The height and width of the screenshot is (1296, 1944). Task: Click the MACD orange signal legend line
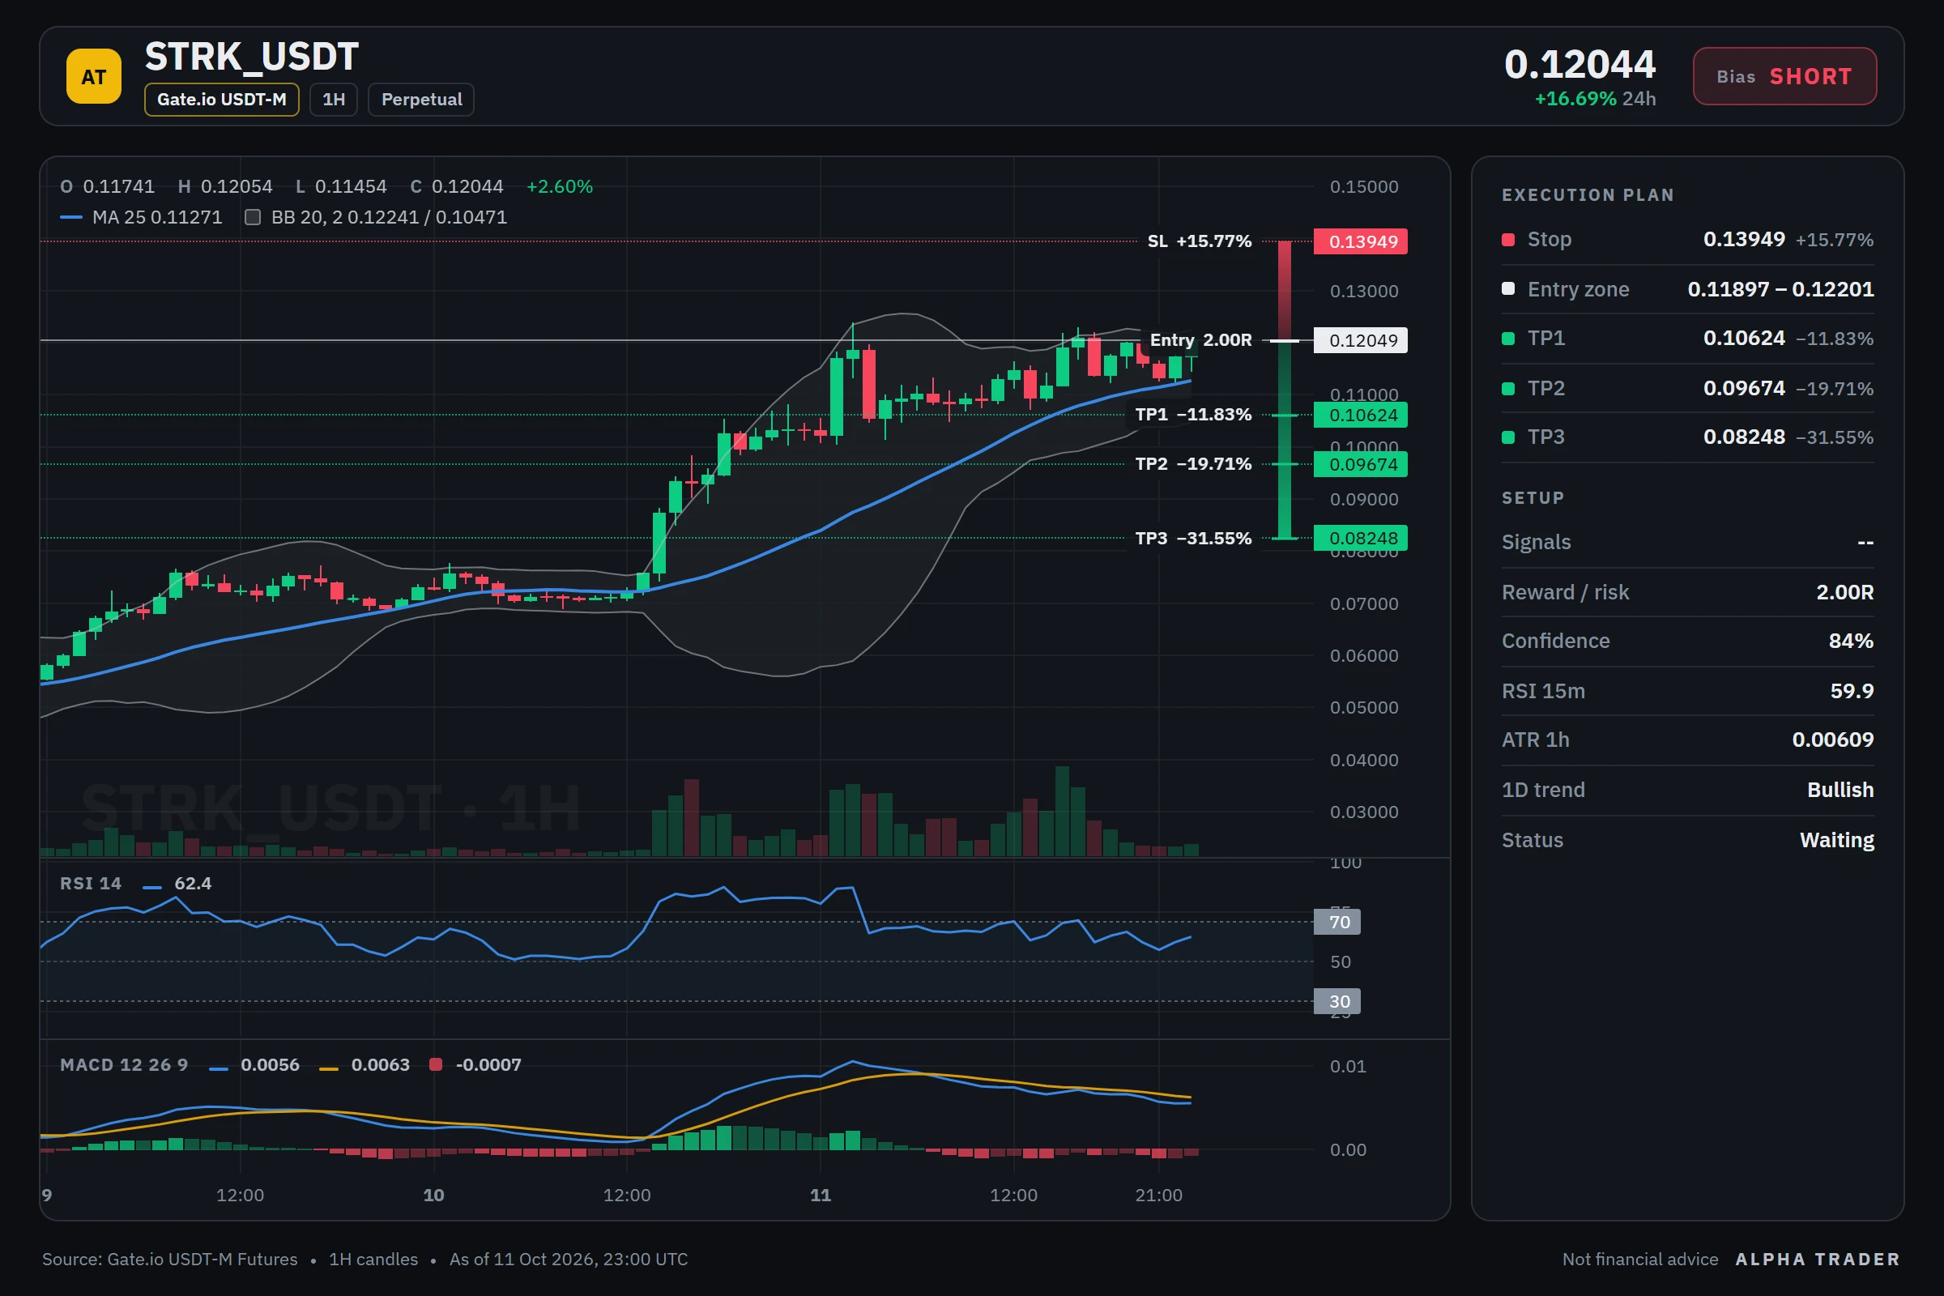coord(329,1068)
